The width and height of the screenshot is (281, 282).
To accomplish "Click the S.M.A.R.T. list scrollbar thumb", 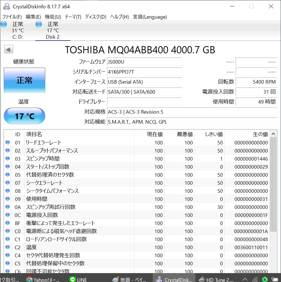I will (273, 185).
